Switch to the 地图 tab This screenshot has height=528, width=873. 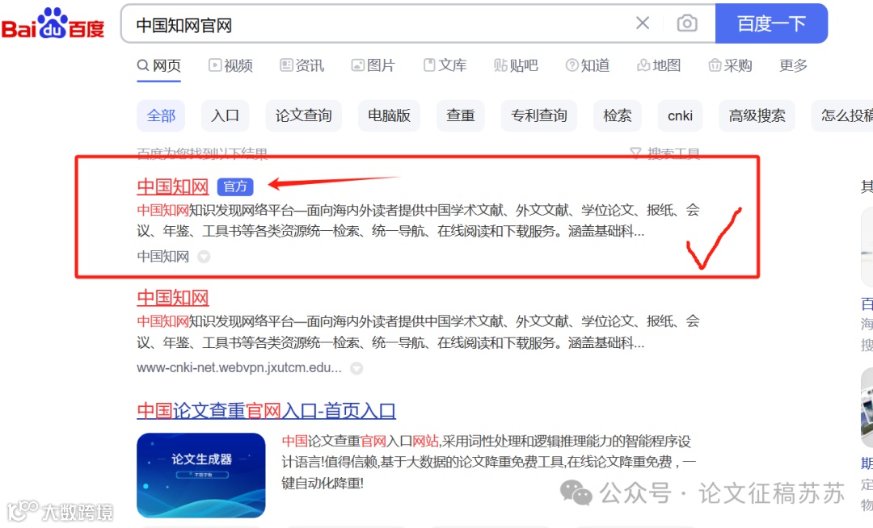[x=659, y=65]
